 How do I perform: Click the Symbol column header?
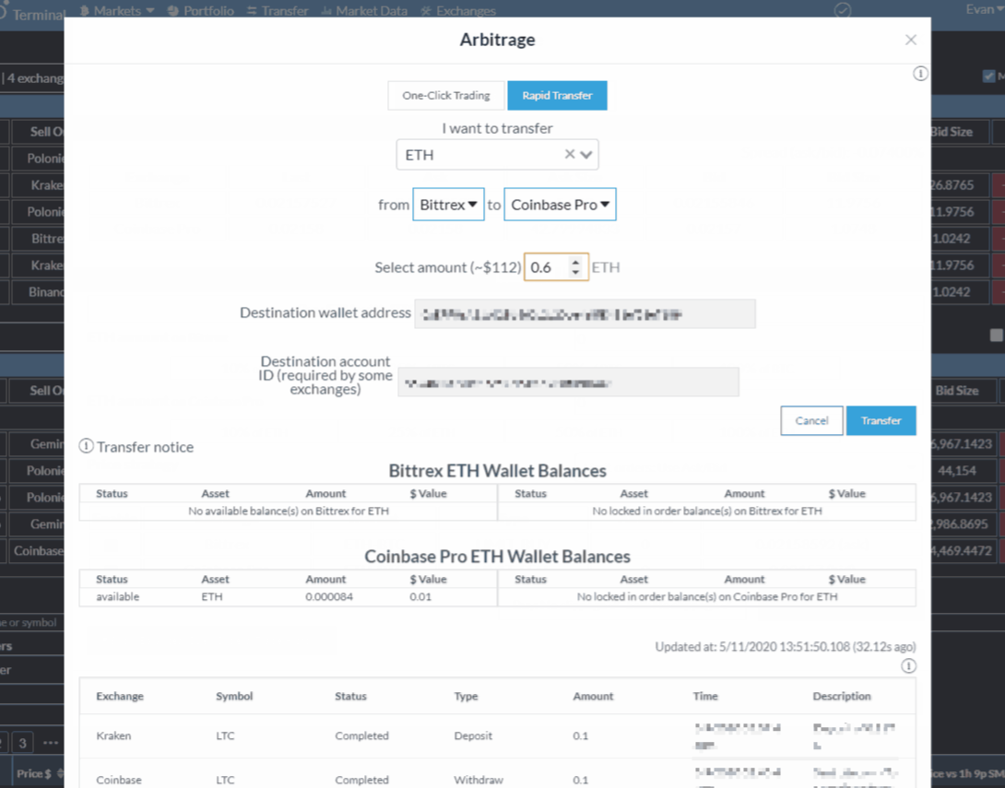tap(234, 696)
